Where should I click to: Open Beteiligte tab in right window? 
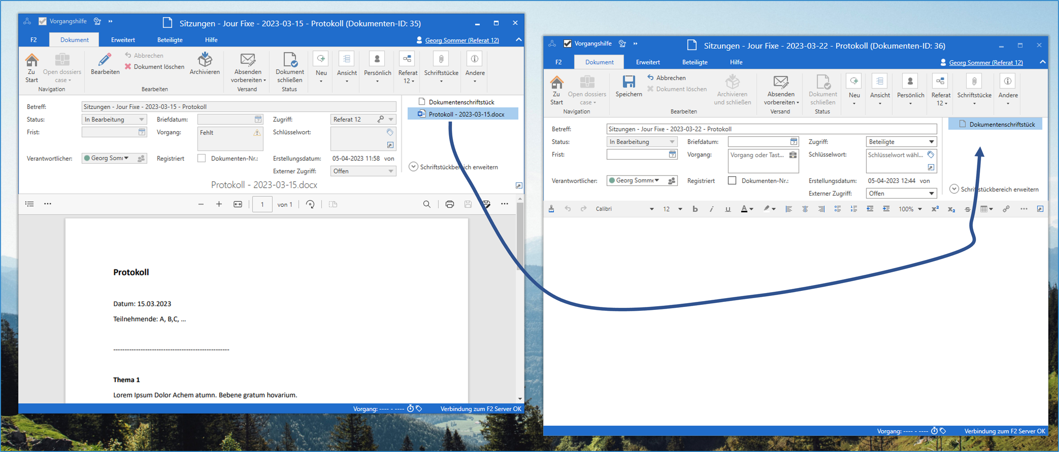click(x=695, y=62)
